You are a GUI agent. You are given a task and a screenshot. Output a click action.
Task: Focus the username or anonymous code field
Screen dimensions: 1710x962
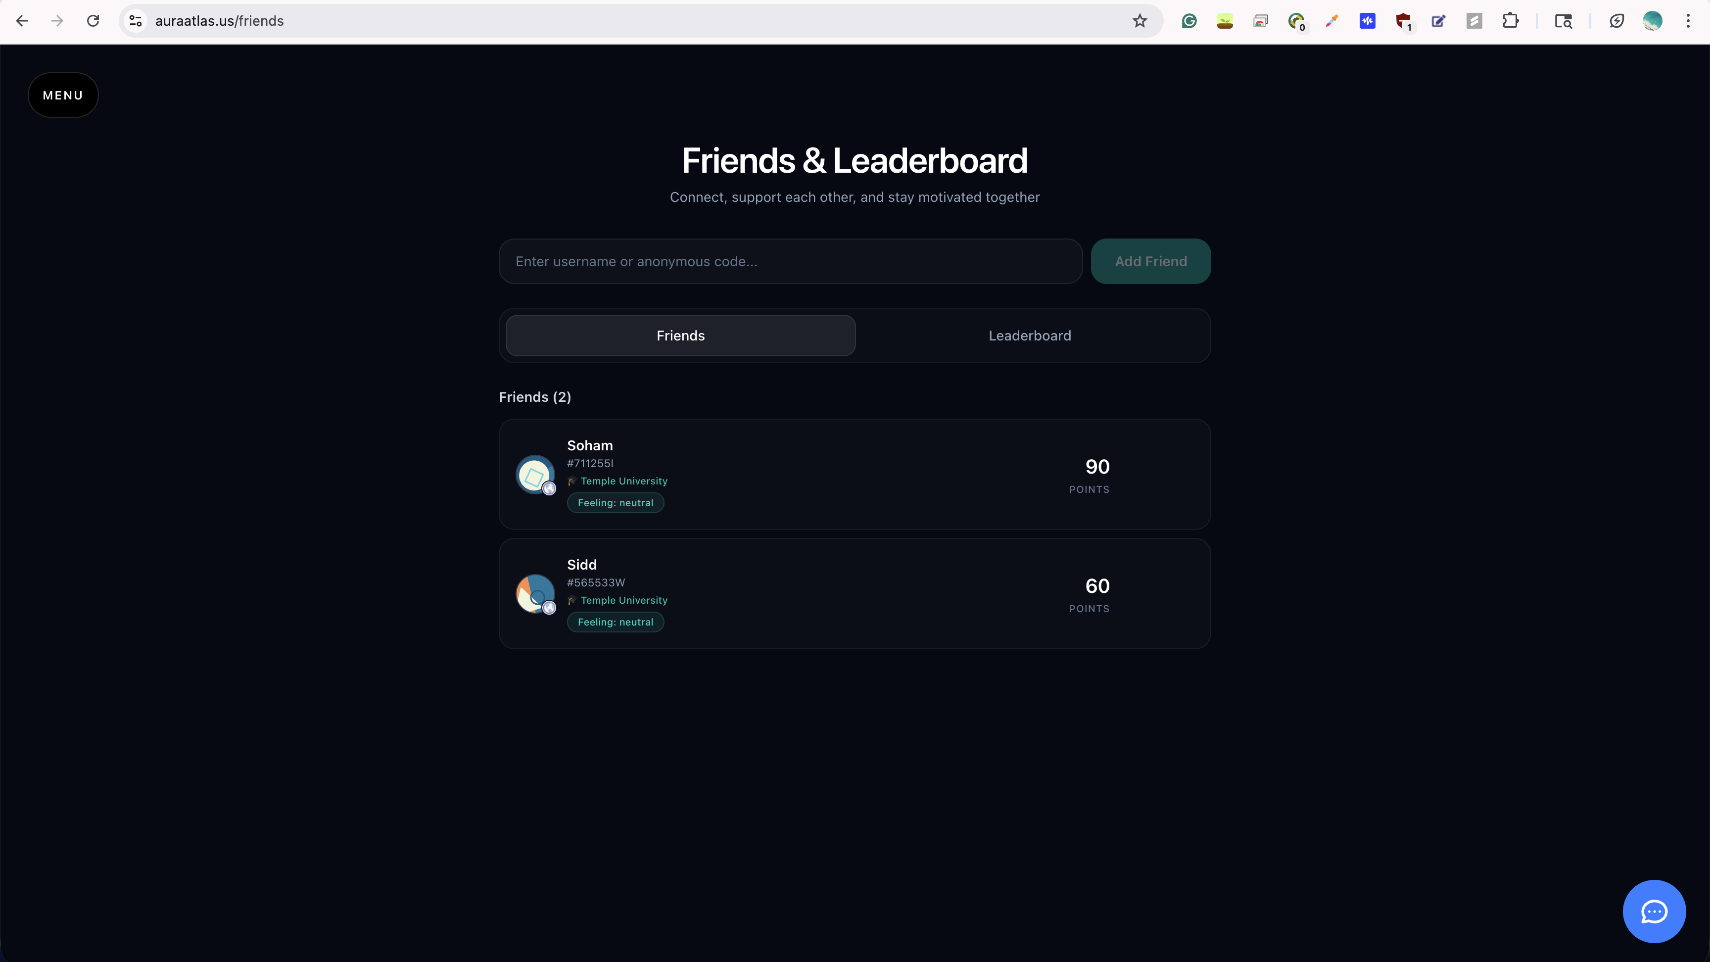coord(790,262)
